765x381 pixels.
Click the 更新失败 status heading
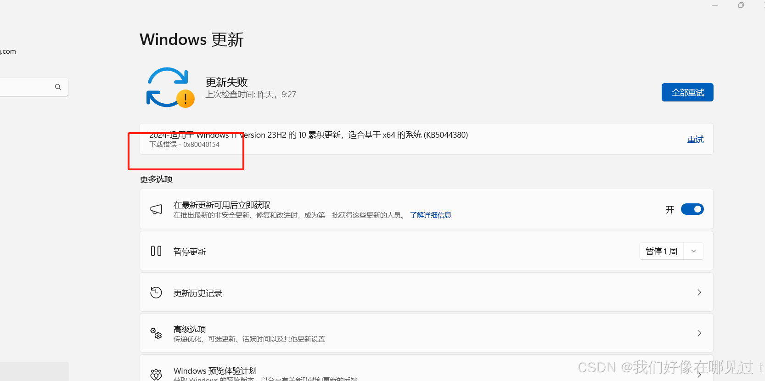pyautogui.click(x=226, y=82)
